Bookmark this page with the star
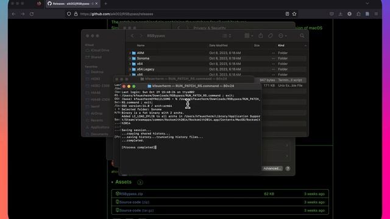Image resolution: width=390 pixels, height=219 pixels. click(294, 14)
